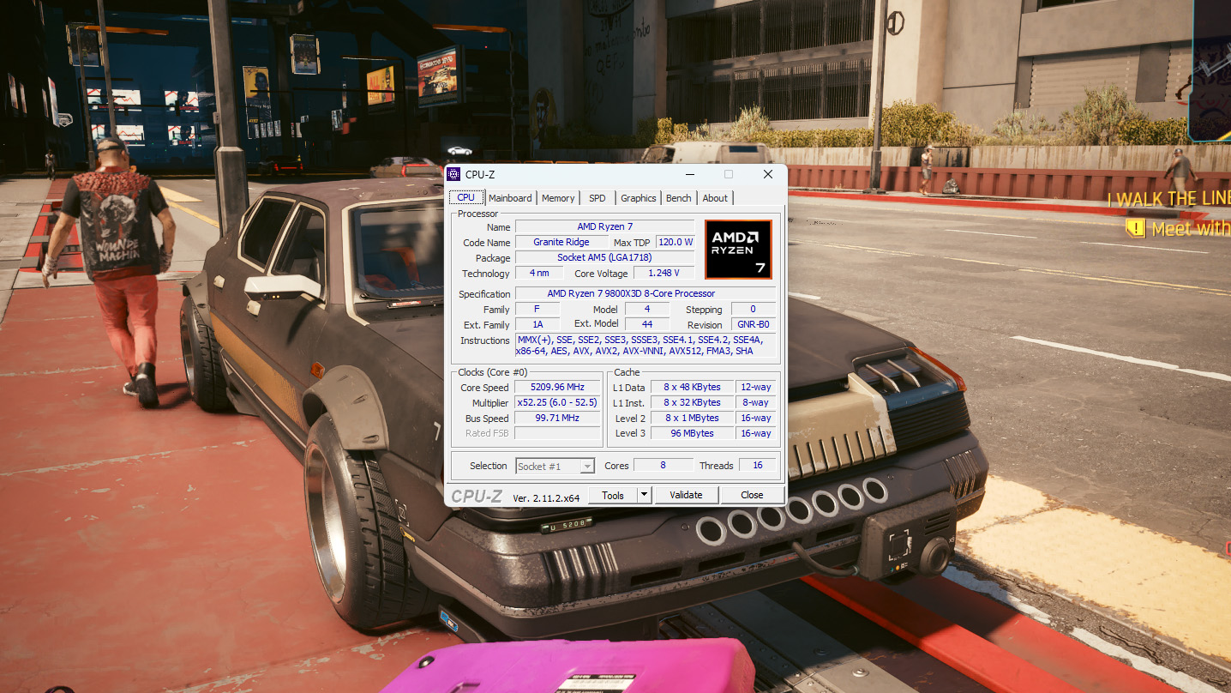1231x693 pixels.
Task: Click the Cores value 8
Action: point(663,465)
